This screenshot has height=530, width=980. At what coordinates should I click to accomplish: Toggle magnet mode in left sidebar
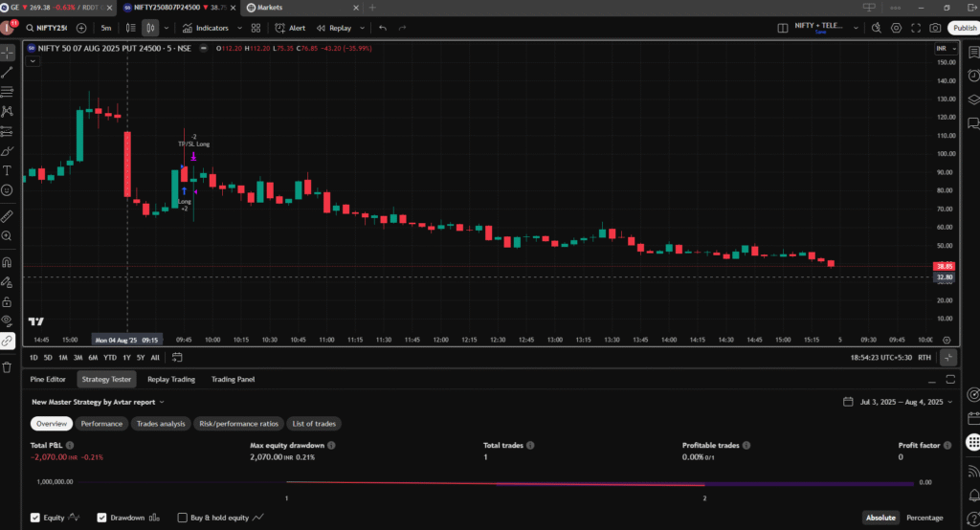click(x=7, y=262)
